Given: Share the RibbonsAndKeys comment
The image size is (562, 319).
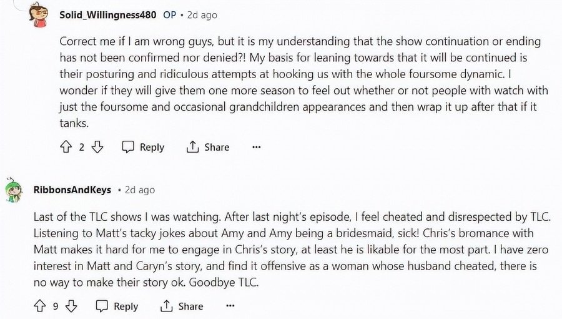Looking at the screenshot, I should 182,306.
